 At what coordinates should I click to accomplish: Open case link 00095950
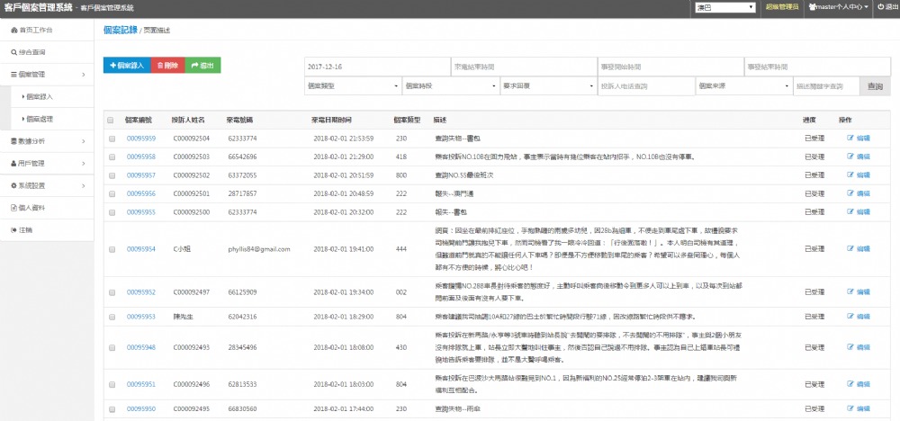(x=140, y=409)
